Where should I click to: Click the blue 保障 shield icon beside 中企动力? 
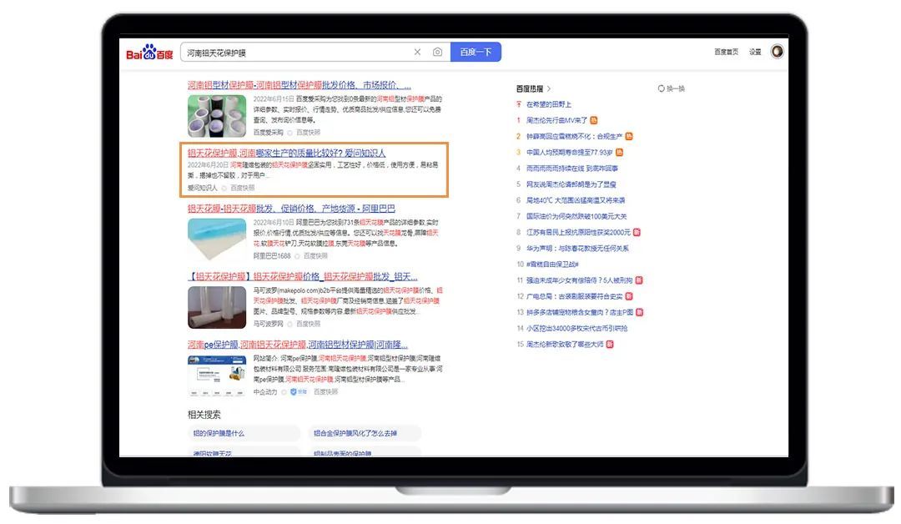pyautogui.click(x=294, y=391)
